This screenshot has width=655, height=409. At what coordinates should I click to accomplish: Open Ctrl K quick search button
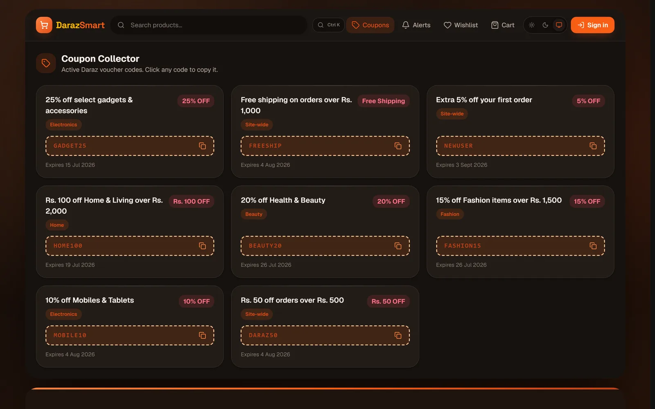328,25
